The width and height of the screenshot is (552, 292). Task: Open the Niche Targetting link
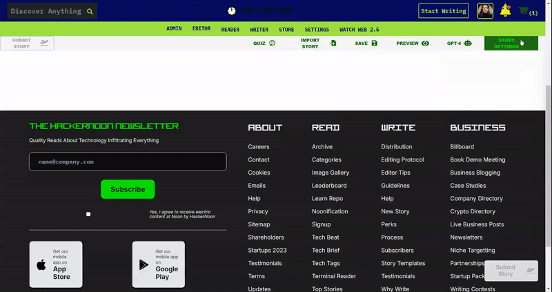point(473,251)
